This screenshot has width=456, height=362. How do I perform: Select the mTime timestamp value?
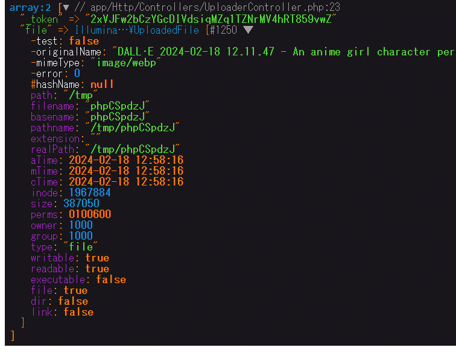(126, 171)
